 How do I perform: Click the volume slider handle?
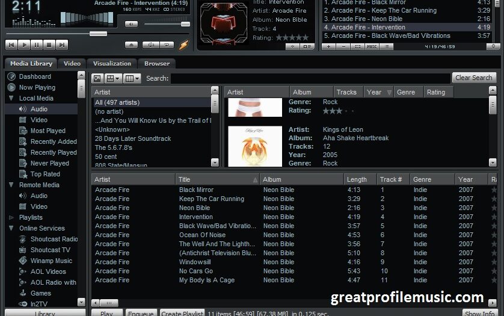point(185,24)
